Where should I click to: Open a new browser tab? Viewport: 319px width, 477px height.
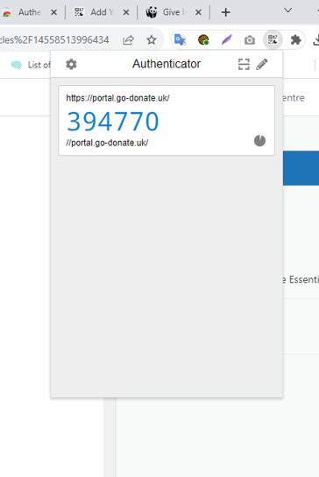tap(226, 12)
